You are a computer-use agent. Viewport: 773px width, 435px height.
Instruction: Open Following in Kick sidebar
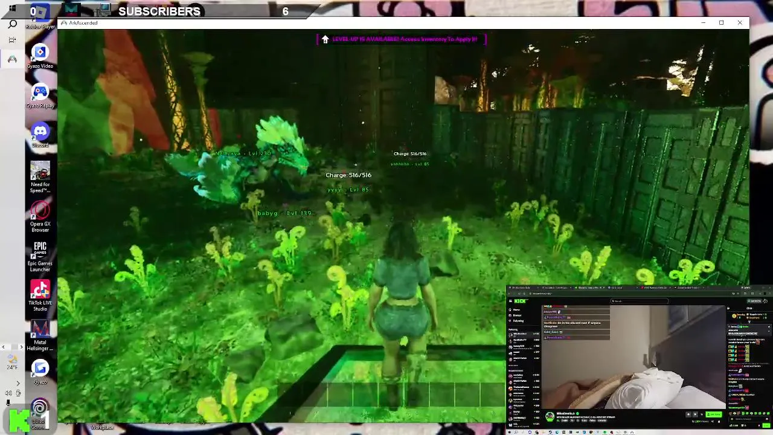(x=518, y=321)
